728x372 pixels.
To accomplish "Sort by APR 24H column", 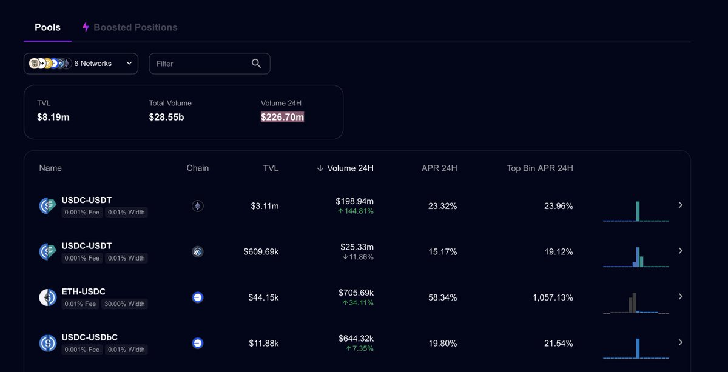I will 439,168.
